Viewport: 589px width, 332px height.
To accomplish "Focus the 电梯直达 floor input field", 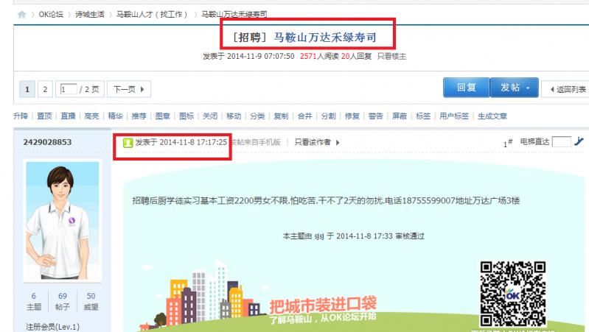I will point(561,142).
